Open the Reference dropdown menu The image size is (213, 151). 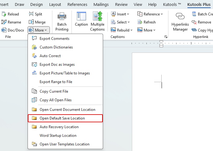[150, 14]
